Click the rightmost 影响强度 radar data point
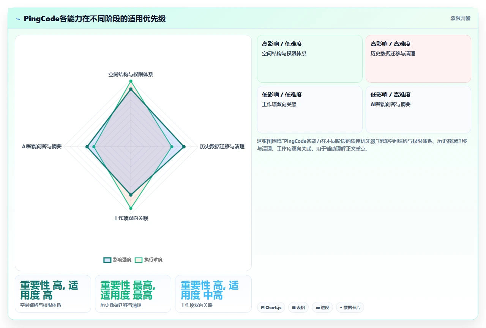Image resolution: width=486 pixels, height=328 pixels. point(184,147)
